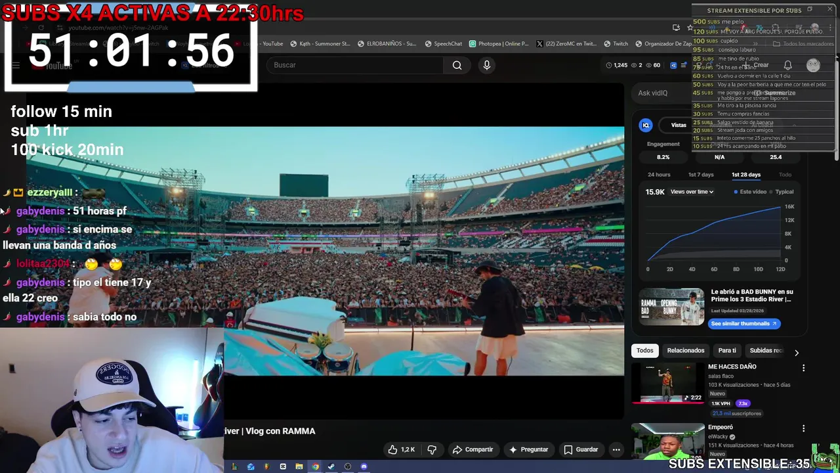Click the install app icon in address bar

pos(676,27)
